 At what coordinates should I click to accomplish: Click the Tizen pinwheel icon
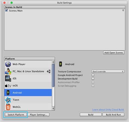tap(8, 100)
